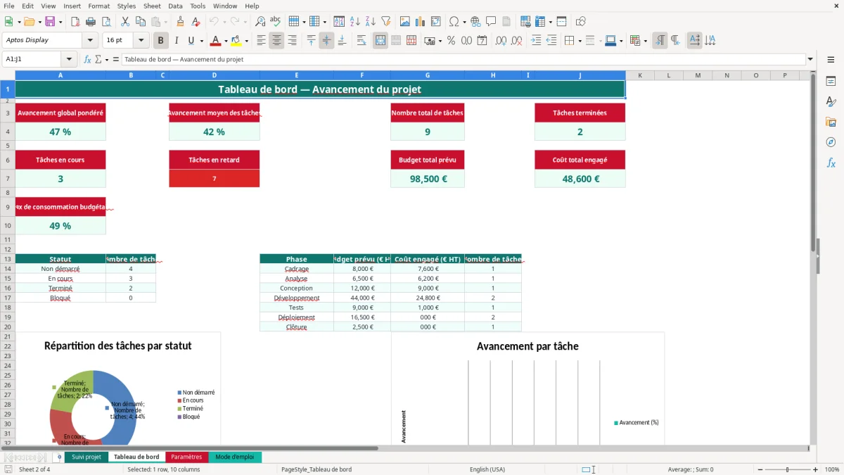This screenshot has width=844, height=475.
Task: Click zoom in plus button
Action: coord(816,469)
